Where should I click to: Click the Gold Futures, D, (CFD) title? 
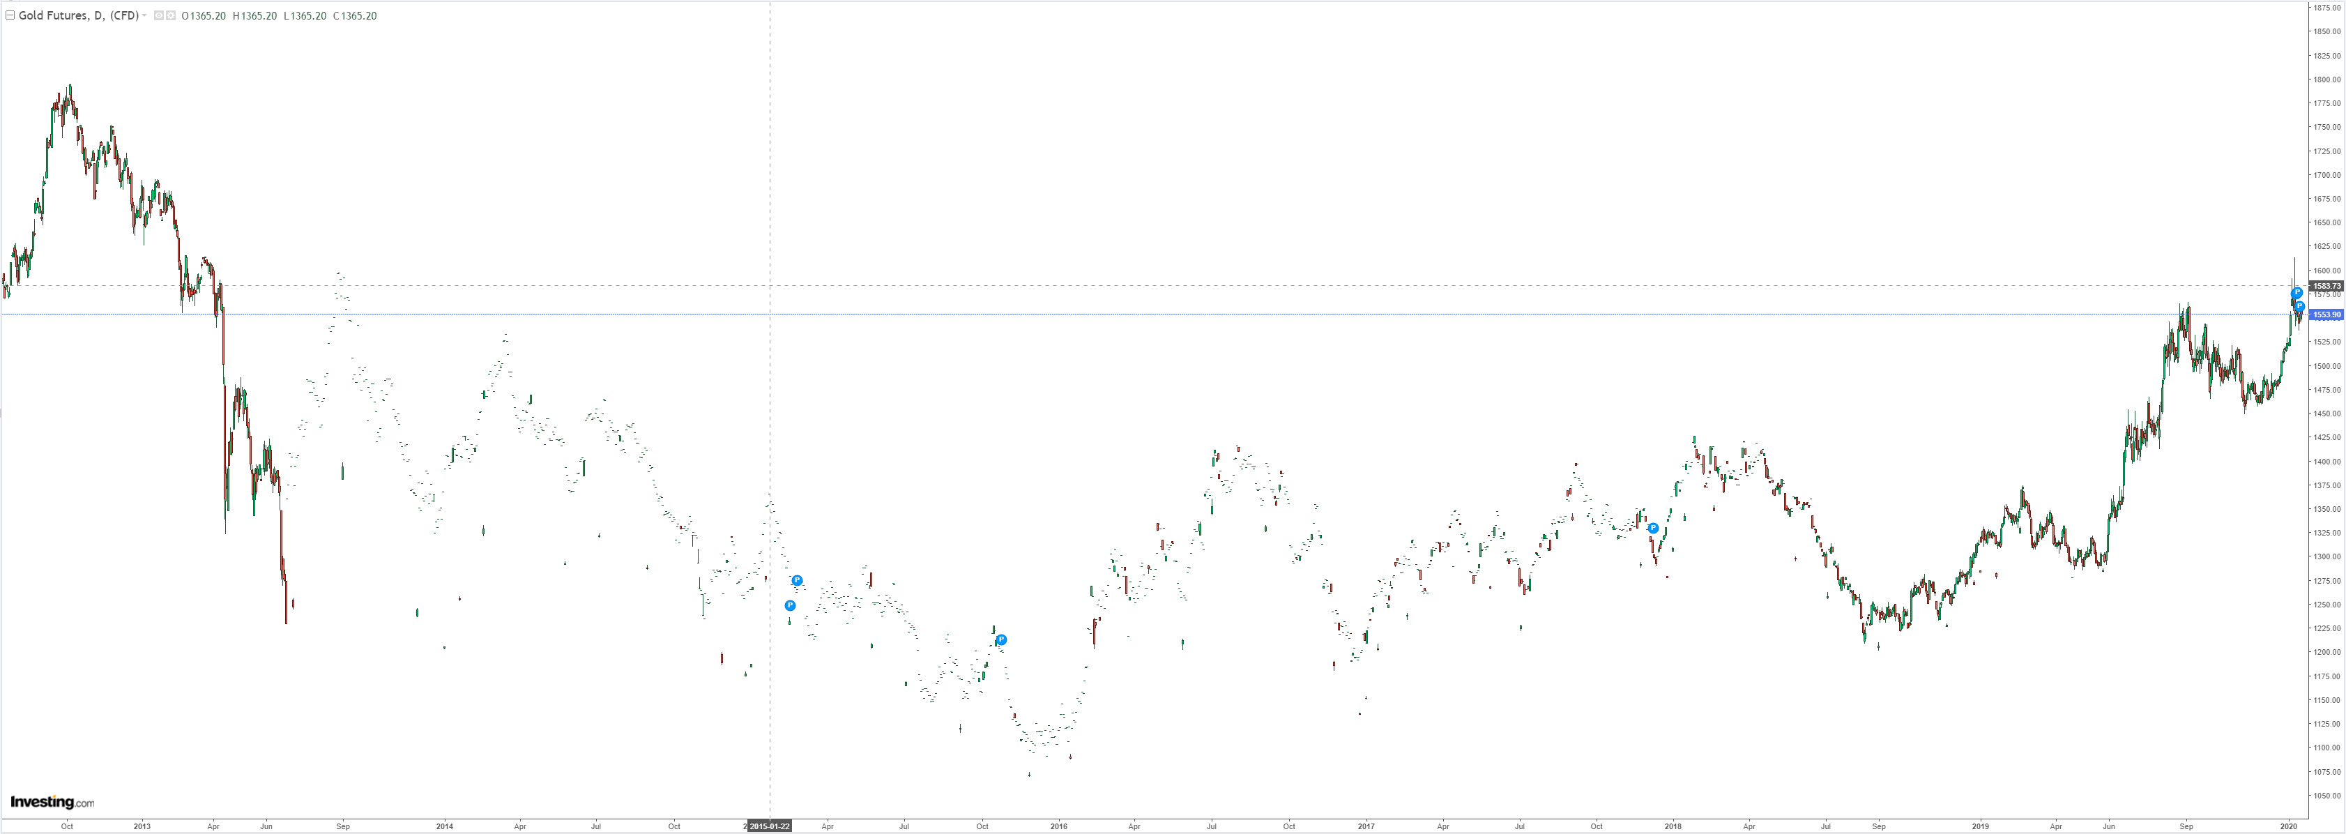(x=77, y=15)
